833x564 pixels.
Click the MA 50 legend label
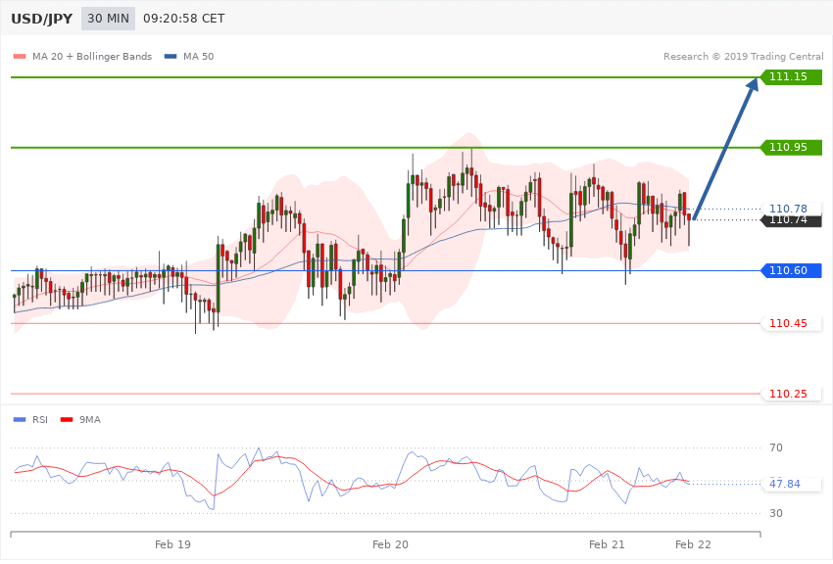198,56
